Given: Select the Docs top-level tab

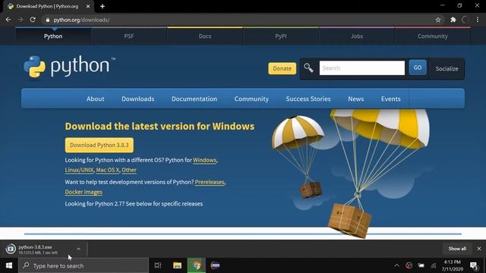Looking at the screenshot, I should click(x=205, y=36).
